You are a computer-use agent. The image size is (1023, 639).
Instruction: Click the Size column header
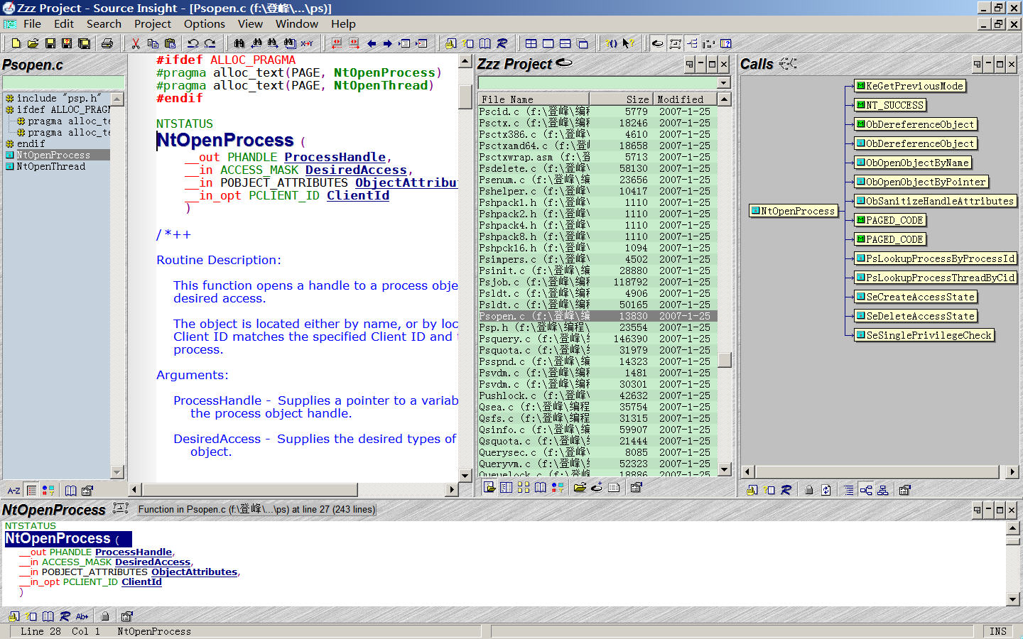[x=621, y=99]
